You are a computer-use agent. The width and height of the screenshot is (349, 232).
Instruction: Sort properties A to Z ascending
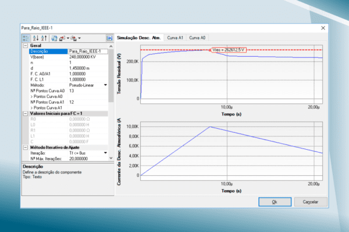(35, 38)
